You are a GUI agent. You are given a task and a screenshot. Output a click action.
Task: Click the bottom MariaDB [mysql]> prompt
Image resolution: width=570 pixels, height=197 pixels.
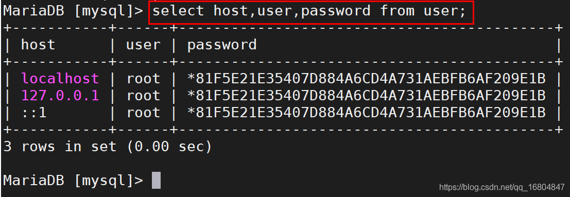pyautogui.click(x=73, y=180)
